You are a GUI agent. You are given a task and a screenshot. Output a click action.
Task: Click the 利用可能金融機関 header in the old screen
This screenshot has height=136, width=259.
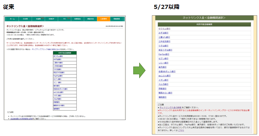tap(65, 53)
